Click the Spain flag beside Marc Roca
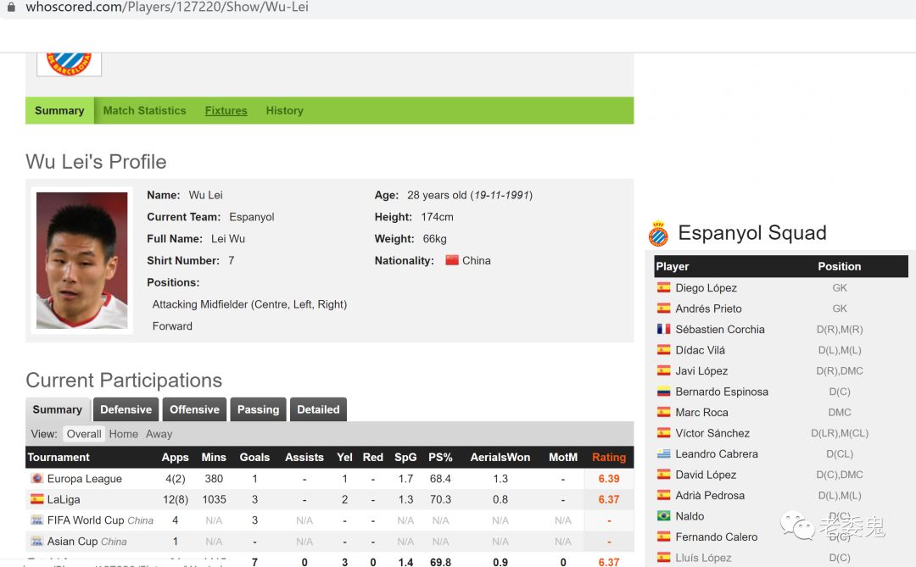The width and height of the screenshot is (916, 567). [663, 412]
